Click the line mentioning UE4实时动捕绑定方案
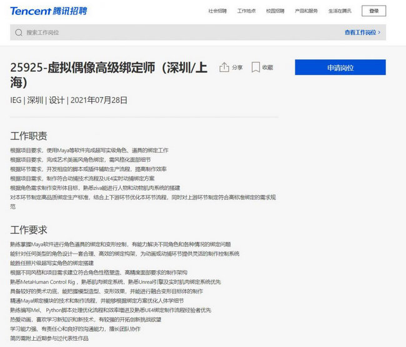The image size is (406, 347). coord(82,179)
